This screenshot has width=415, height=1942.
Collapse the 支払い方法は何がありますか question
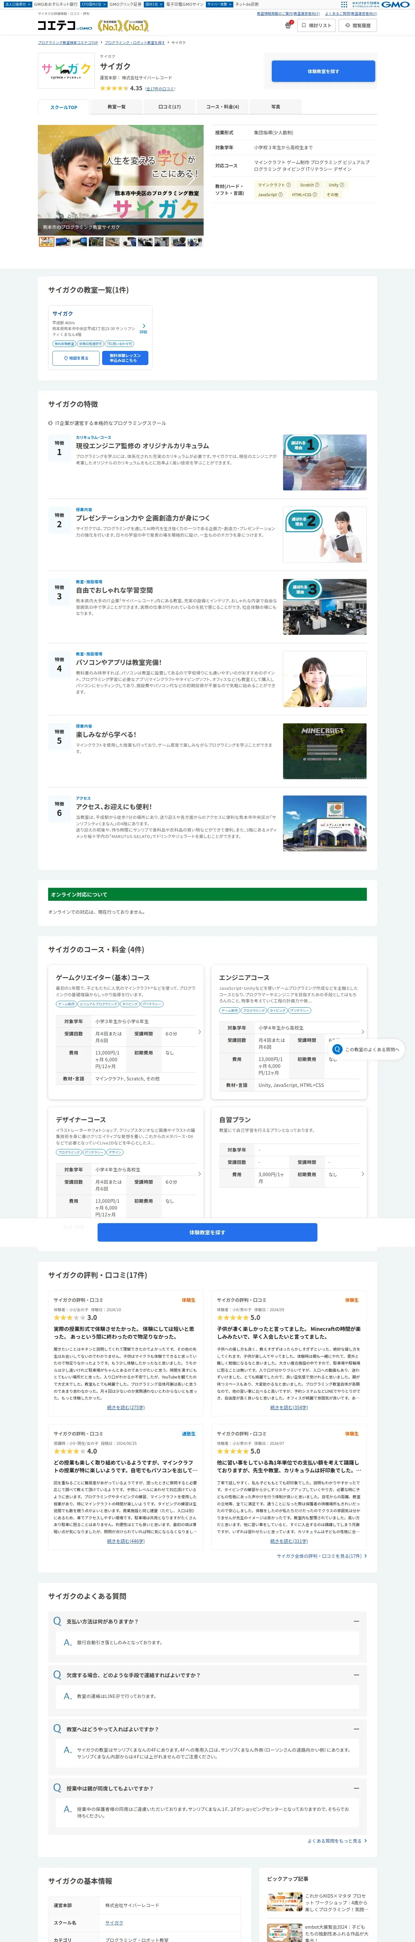(207, 1621)
